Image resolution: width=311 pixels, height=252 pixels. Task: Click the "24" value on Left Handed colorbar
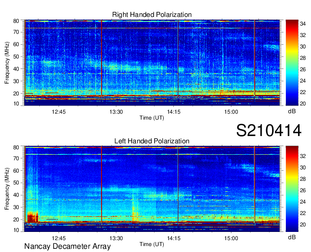pyautogui.click(x=303, y=202)
